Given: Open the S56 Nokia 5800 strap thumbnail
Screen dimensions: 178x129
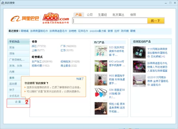Looking at the screenshot, I should click(101, 94).
